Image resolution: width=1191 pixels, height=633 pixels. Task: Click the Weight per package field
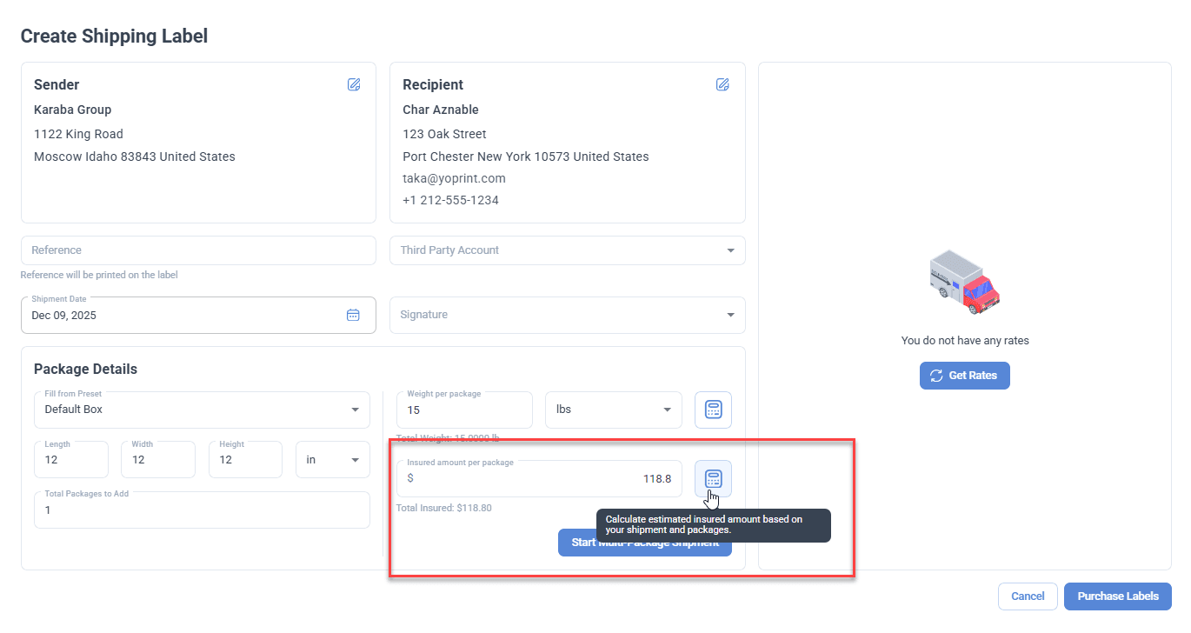point(464,410)
